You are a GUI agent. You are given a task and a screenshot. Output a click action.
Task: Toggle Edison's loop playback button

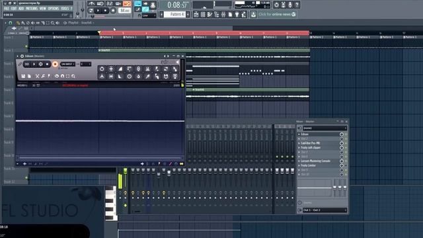click(x=26, y=64)
